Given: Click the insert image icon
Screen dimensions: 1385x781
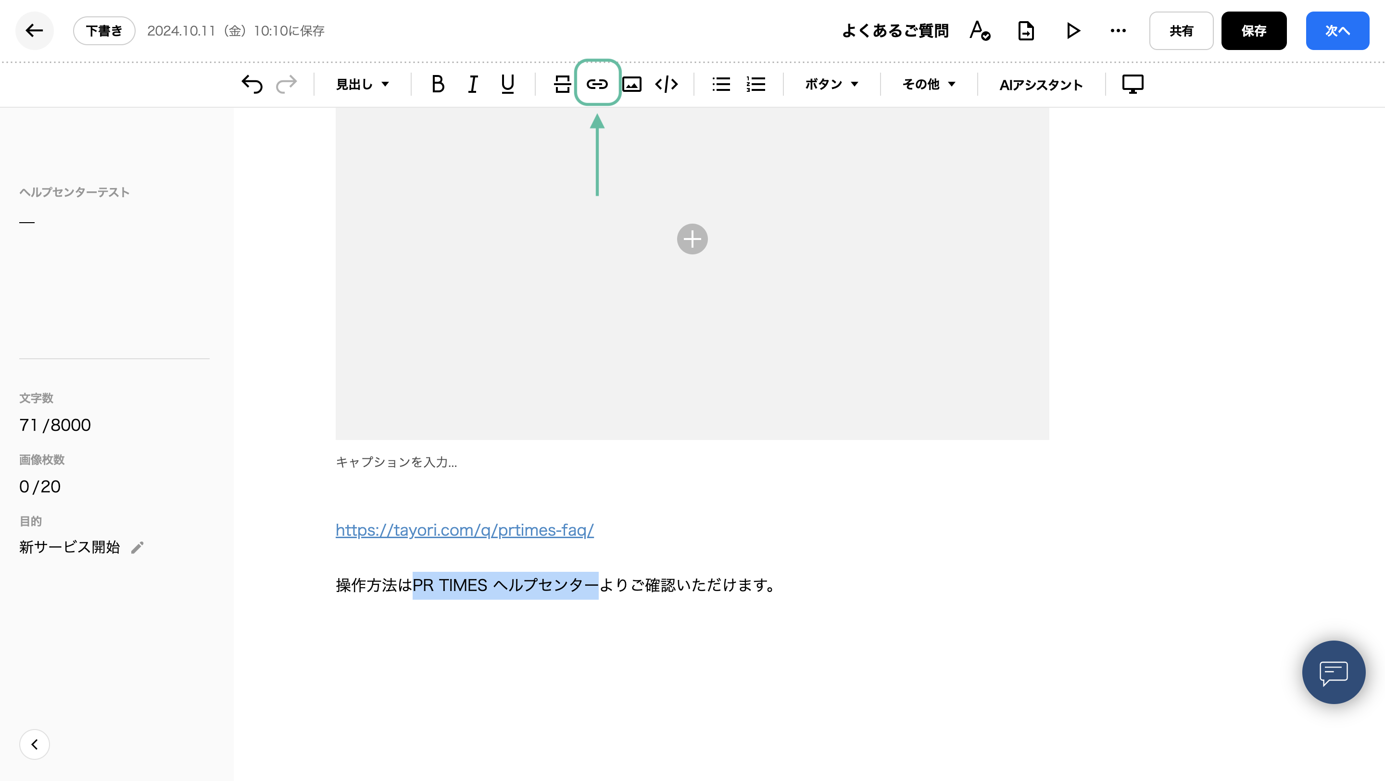Looking at the screenshot, I should pyautogui.click(x=632, y=84).
